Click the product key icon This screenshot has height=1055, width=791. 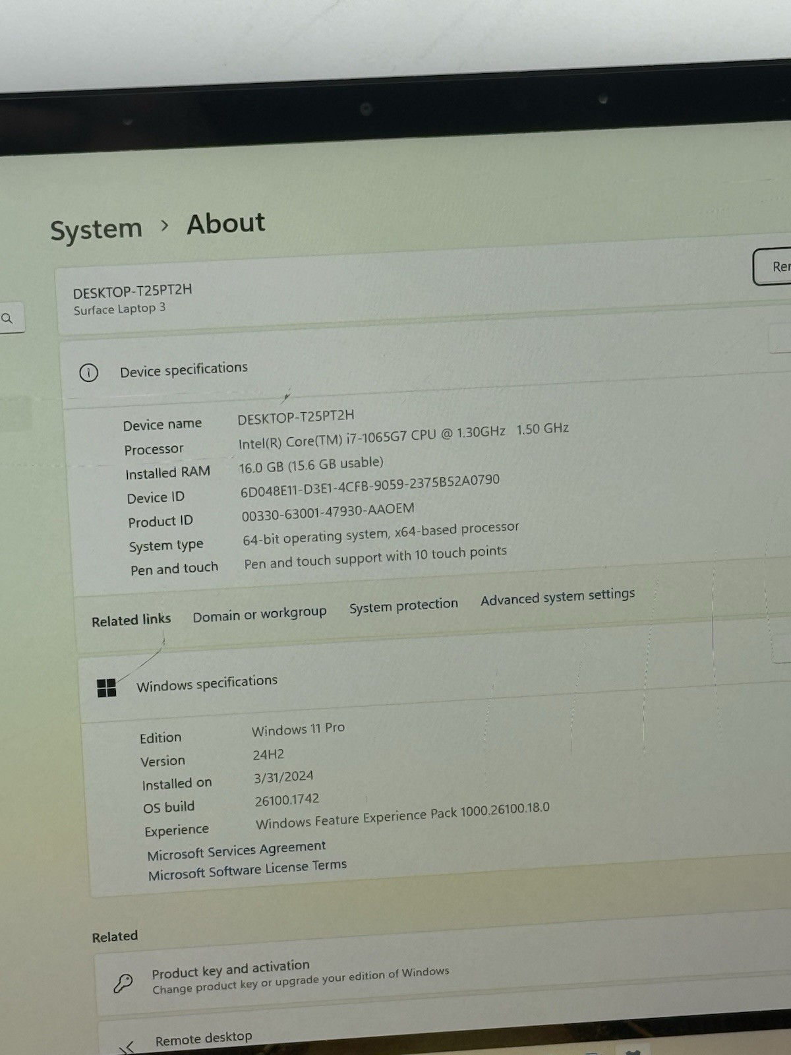[123, 983]
